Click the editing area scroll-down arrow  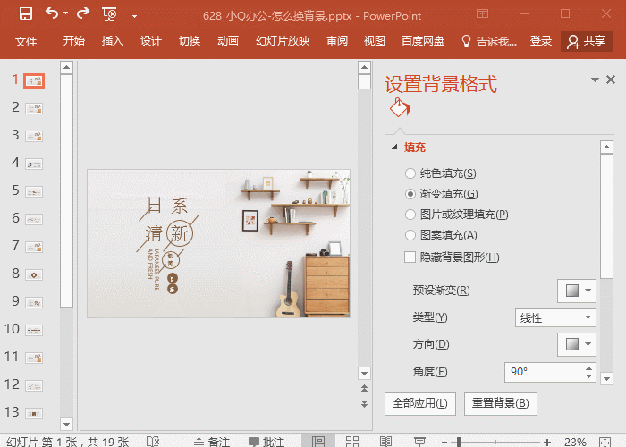tap(364, 374)
